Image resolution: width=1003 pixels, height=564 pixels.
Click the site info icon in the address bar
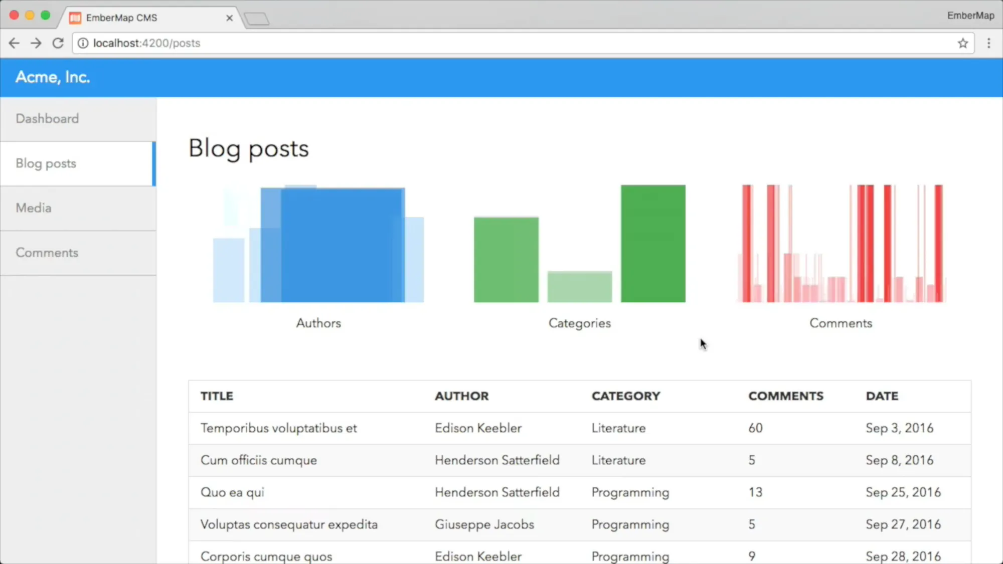coord(83,43)
